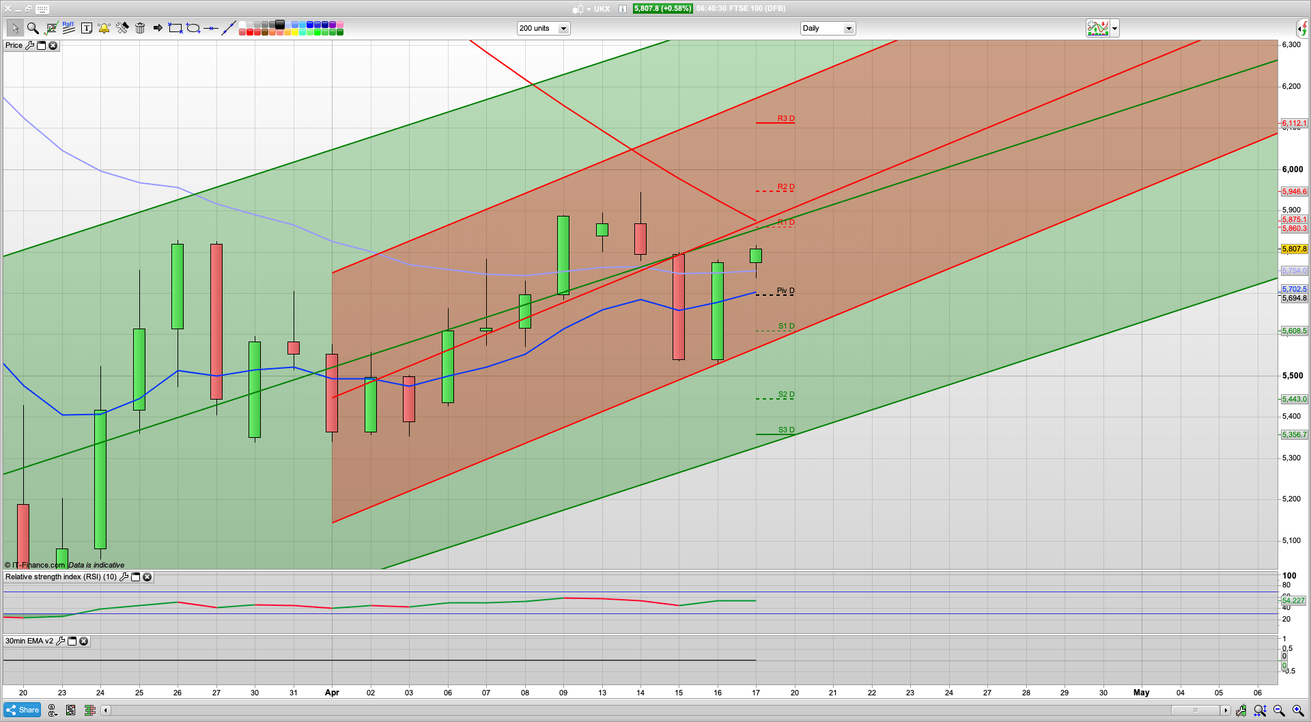This screenshot has height=722, width=1311.
Task: Open the 200 units dropdown
Action: 563,29
